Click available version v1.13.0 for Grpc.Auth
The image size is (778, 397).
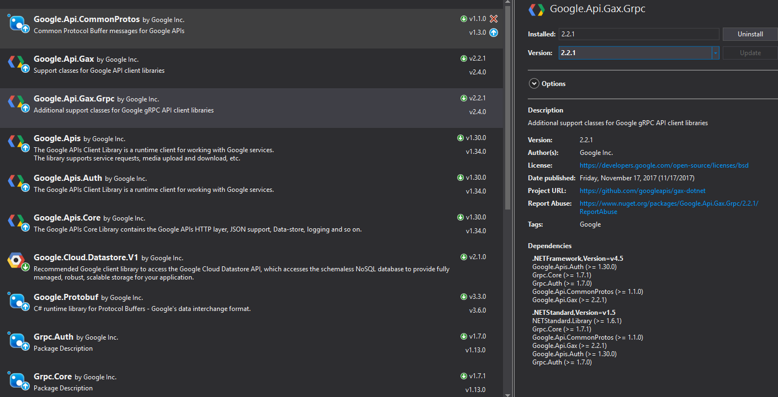click(476, 350)
